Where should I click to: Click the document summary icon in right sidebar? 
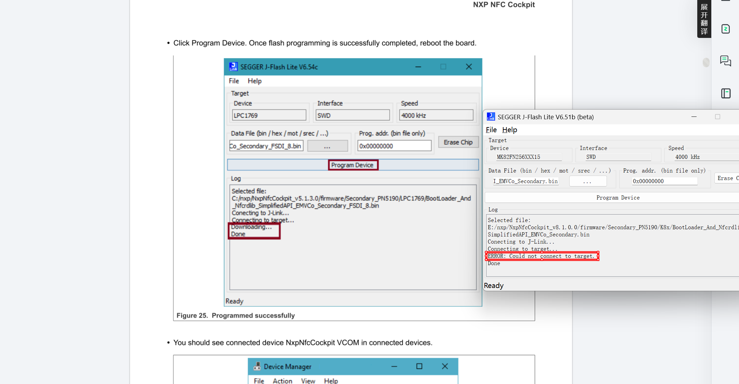[x=726, y=29]
